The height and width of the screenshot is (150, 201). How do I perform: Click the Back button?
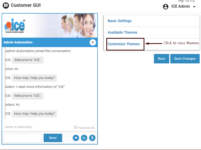pyautogui.click(x=162, y=59)
